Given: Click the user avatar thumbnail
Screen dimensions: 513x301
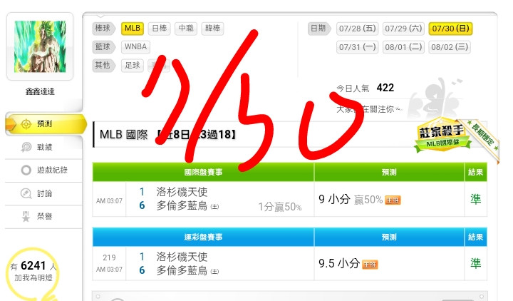Looking at the screenshot, I should coord(40,46).
